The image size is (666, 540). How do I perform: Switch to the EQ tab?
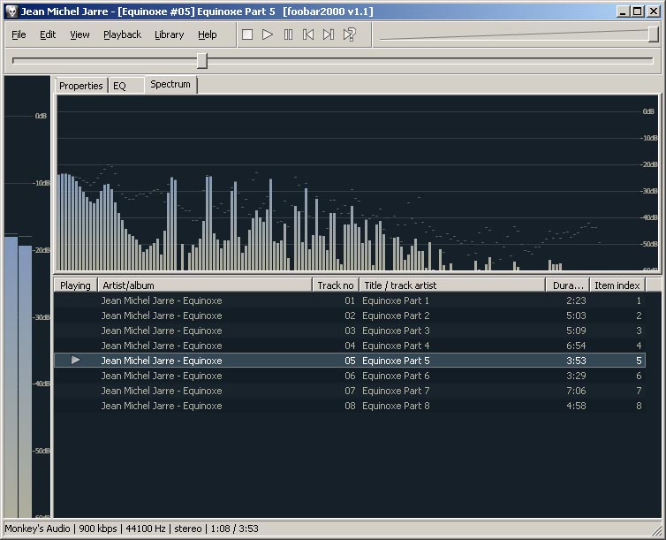[x=120, y=86]
